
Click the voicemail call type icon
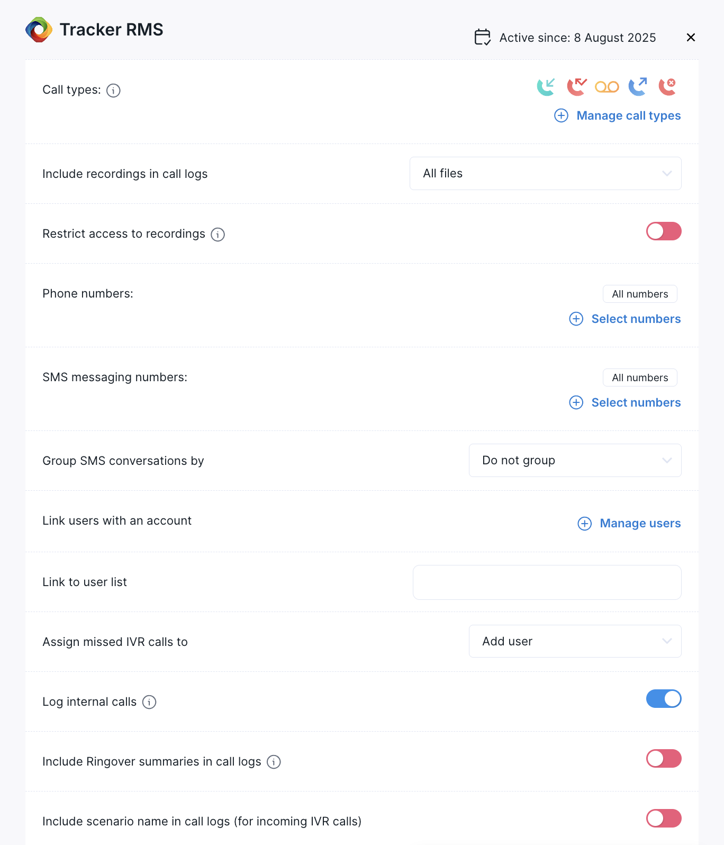607,87
